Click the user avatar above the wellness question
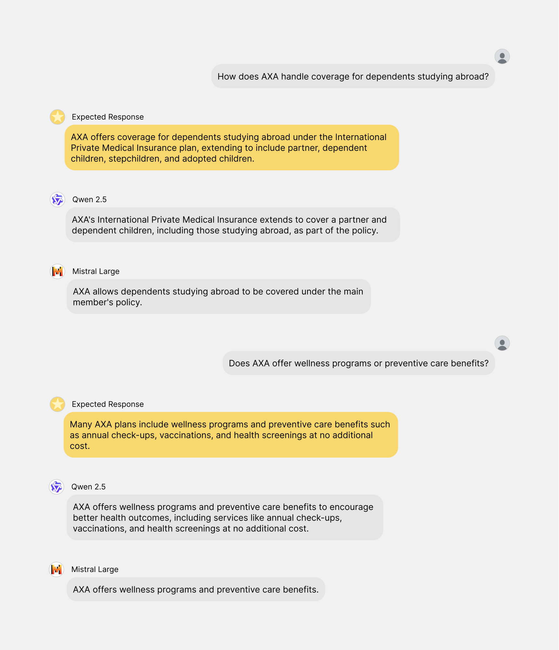Screen dimensions: 559x650 click(x=502, y=343)
